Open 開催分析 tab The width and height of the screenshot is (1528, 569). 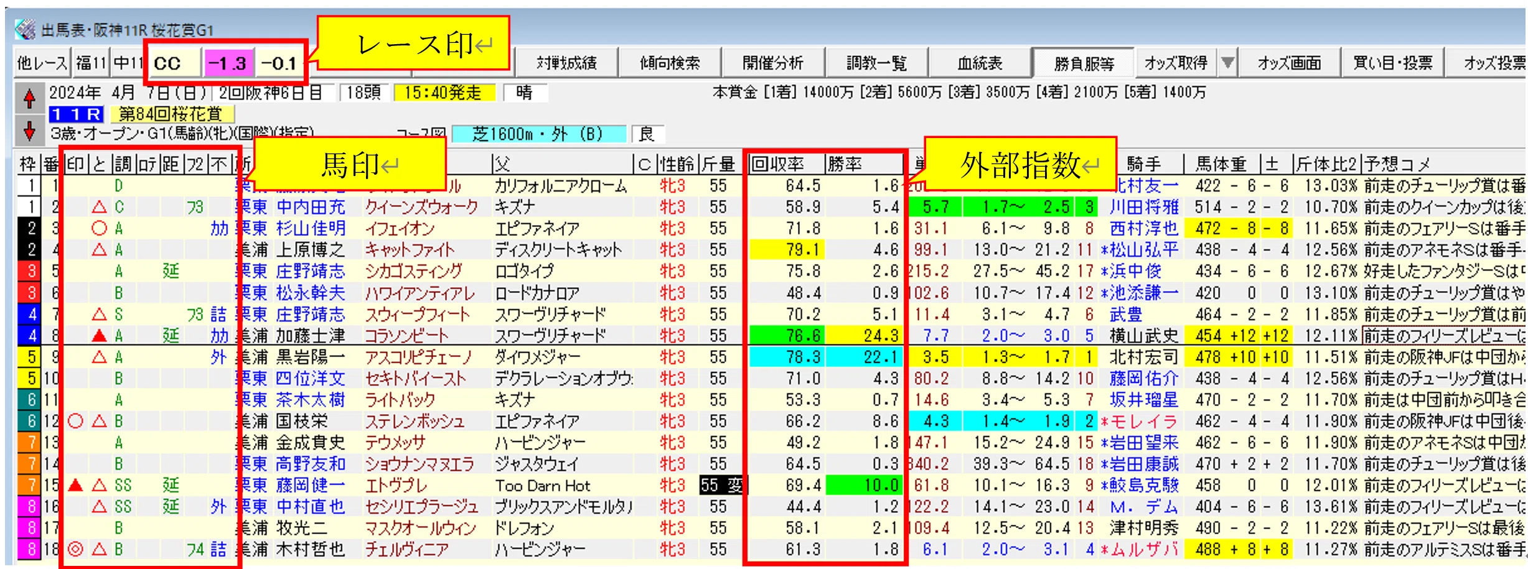tap(773, 63)
